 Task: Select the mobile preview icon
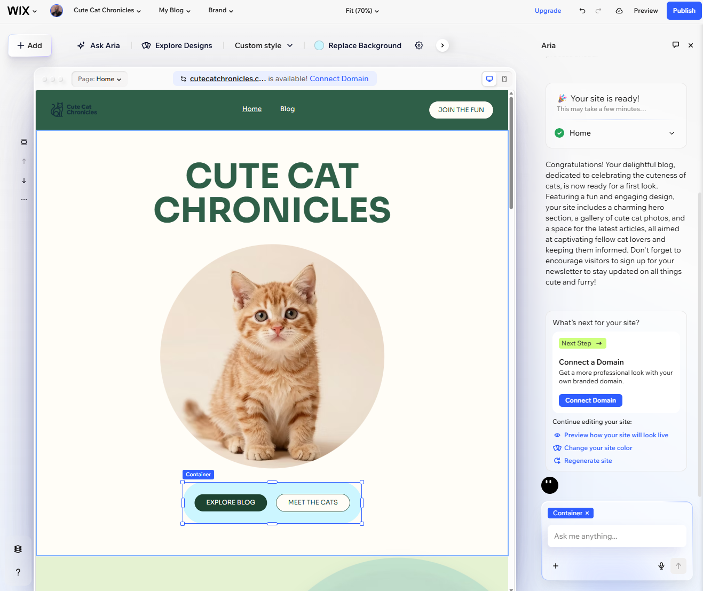(504, 78)
